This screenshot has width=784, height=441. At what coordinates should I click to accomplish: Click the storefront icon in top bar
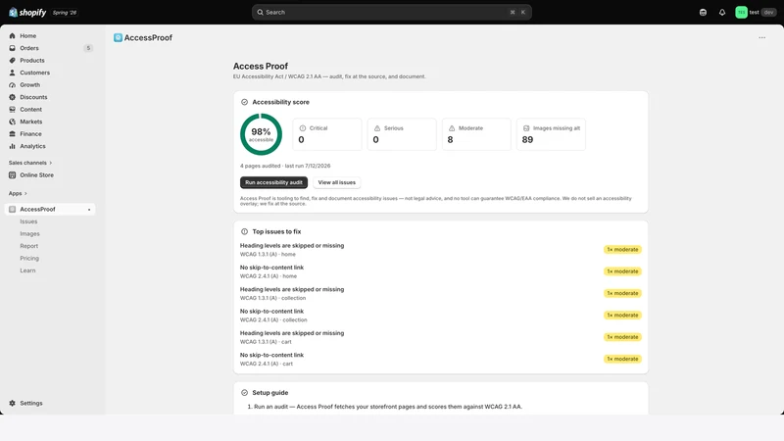click(x=703, y=13)
